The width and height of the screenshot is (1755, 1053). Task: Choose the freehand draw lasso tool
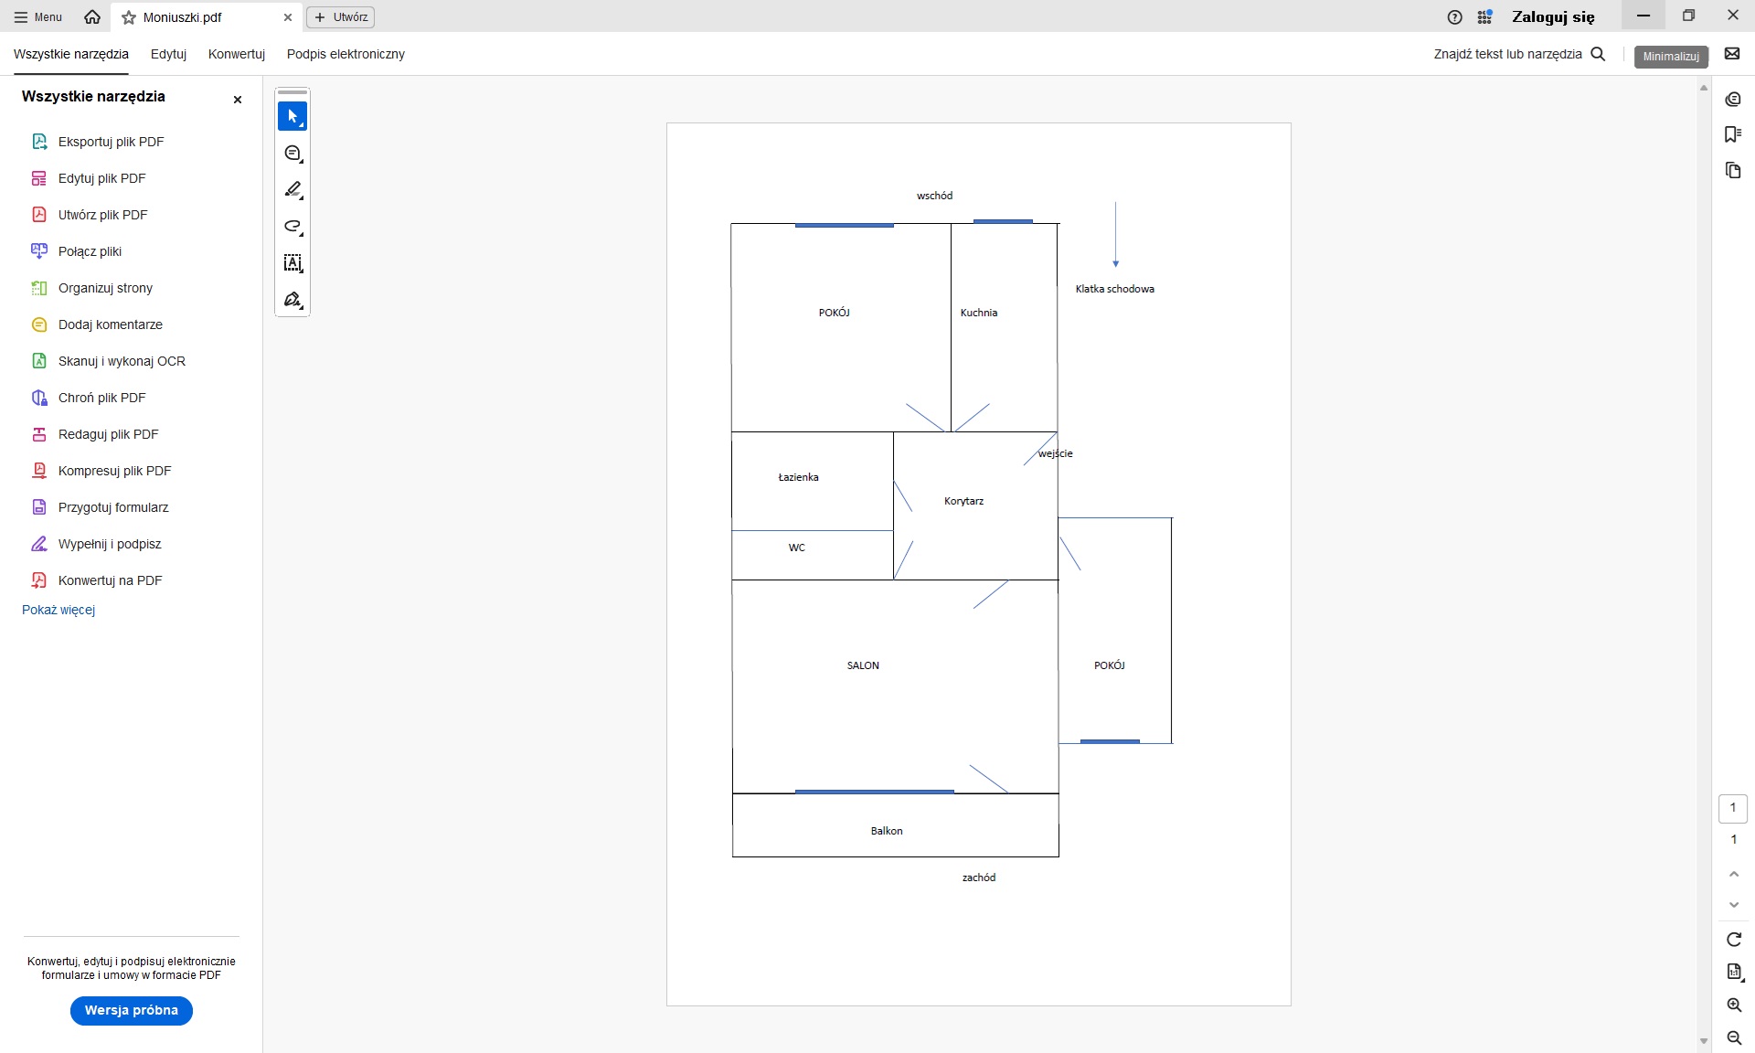point(292,226)
